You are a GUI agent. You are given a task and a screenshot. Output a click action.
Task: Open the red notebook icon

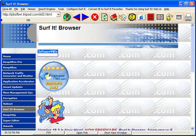click(151, 17)
